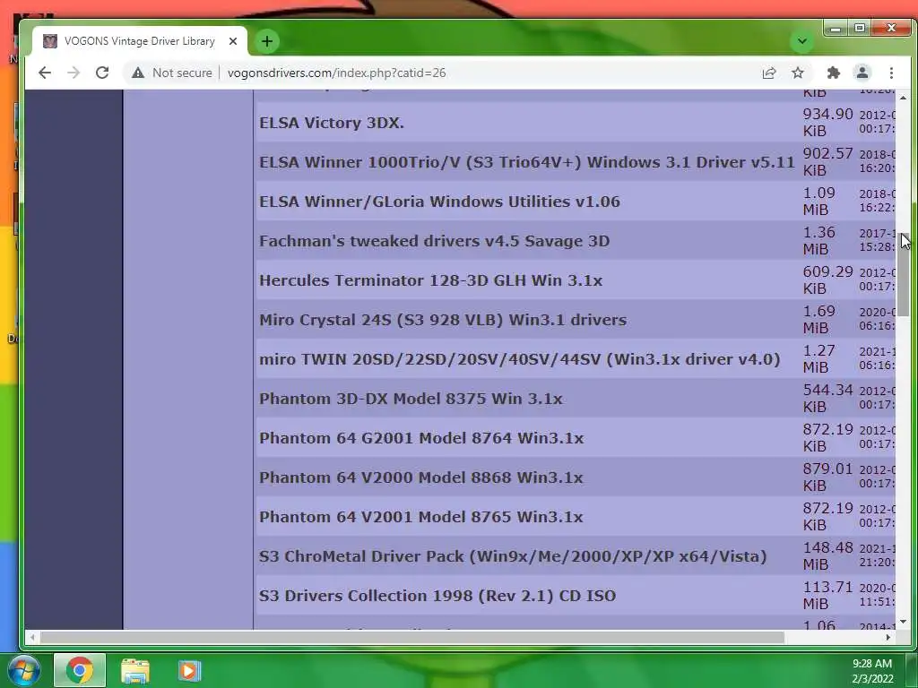Click the horizontal scrollbar thumb
Image resolution: width=918 pixels, height=688 pixels.
pos(412,637)
